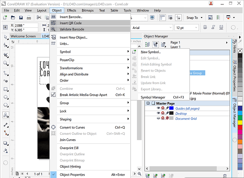This screenshot has width=244, height=178.
Task: Select the Ellipse tool
Action: (6, 97)
